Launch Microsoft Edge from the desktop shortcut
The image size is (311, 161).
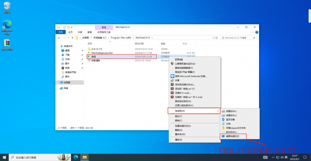(x=7, y=27)
